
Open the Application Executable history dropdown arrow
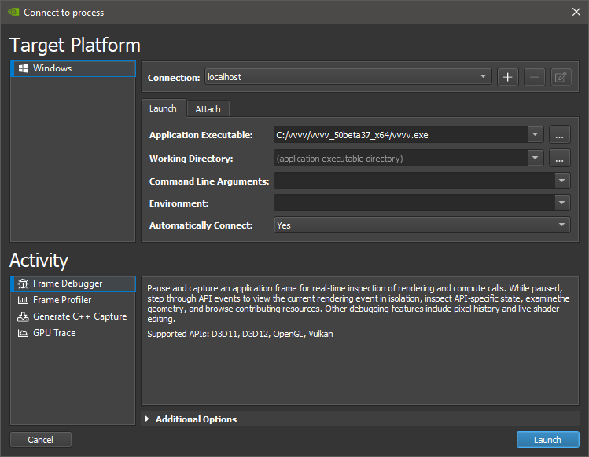tap(536, 135)
